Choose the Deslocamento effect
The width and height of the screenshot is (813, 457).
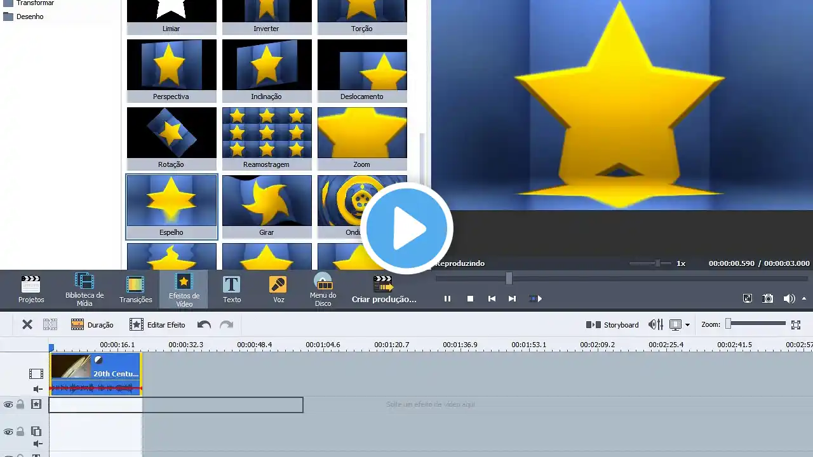362,70
